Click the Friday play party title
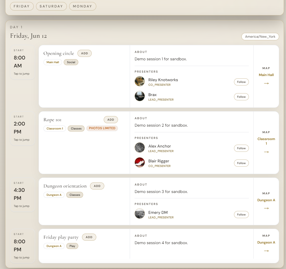This screenshot has height=269, width=286. (61, 237)
